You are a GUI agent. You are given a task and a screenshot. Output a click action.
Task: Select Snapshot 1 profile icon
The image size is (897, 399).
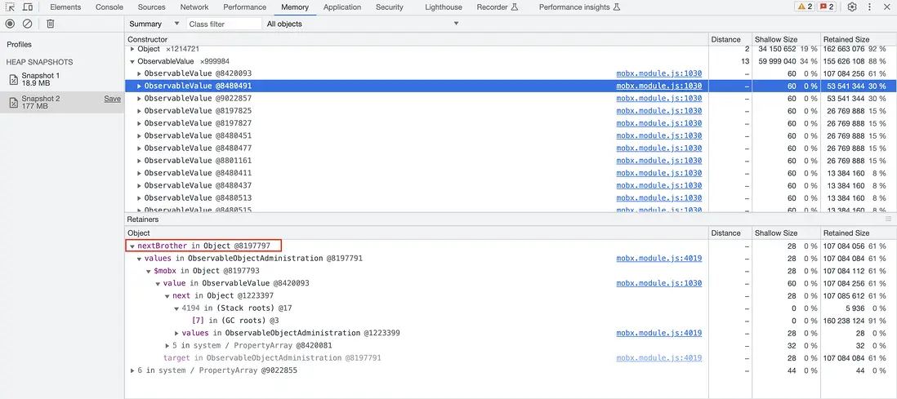pyautogui.click(x=14, y=79)
